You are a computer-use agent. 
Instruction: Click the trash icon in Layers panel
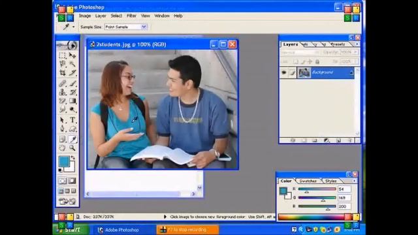click(350, 140)
